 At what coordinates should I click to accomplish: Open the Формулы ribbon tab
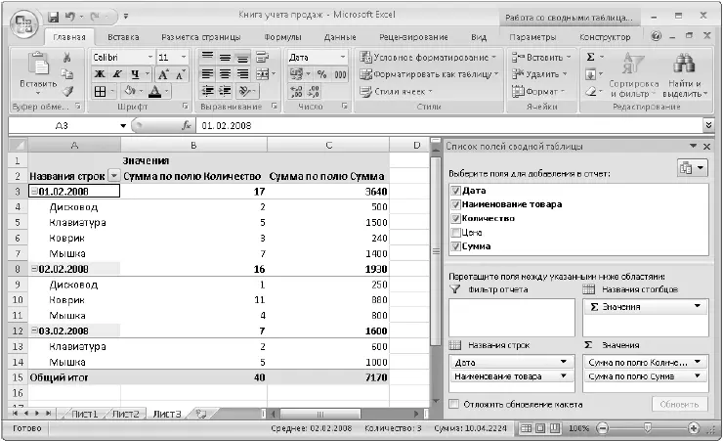coord(282,37)
